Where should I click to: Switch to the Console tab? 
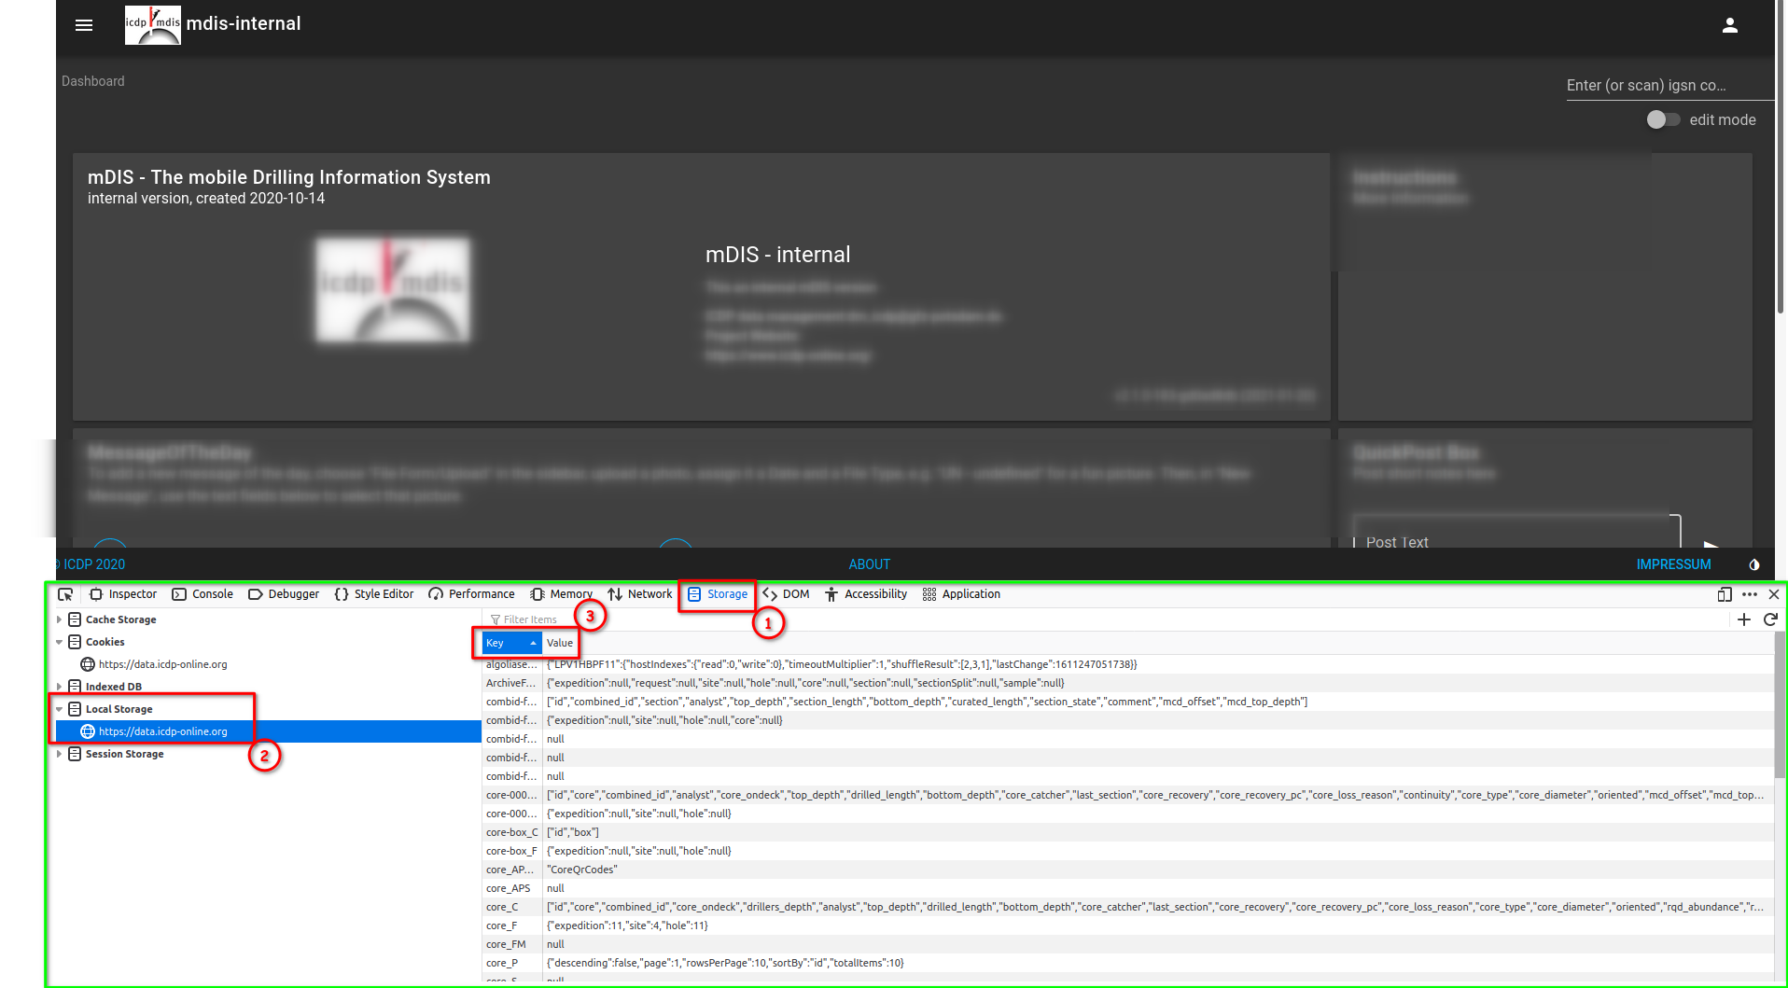tap(212, 594)
